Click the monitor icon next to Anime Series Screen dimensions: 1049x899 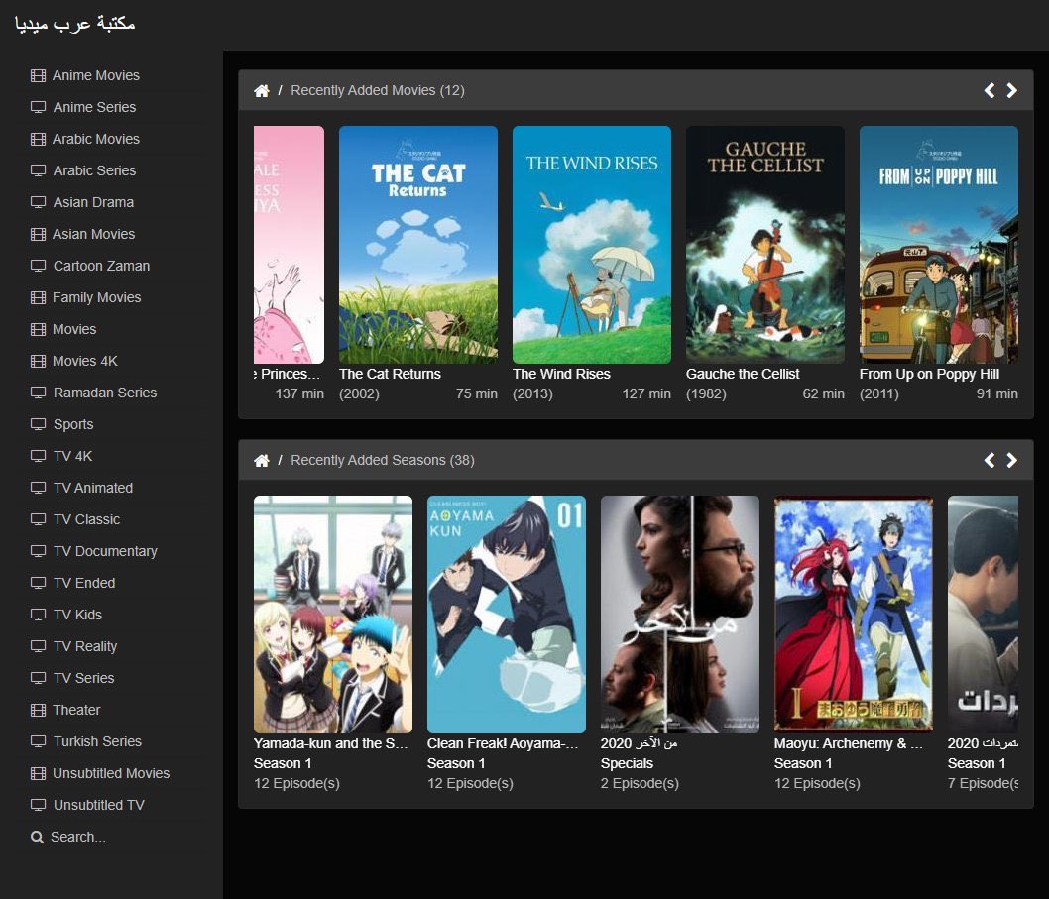pos(38,107)
